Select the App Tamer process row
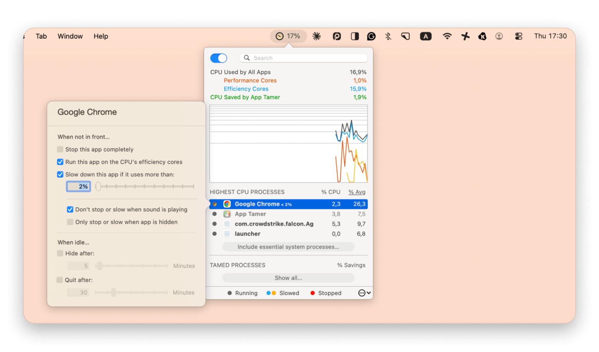Image resolution: width=599 pixels, height=352 pixels. click(288, 214)
